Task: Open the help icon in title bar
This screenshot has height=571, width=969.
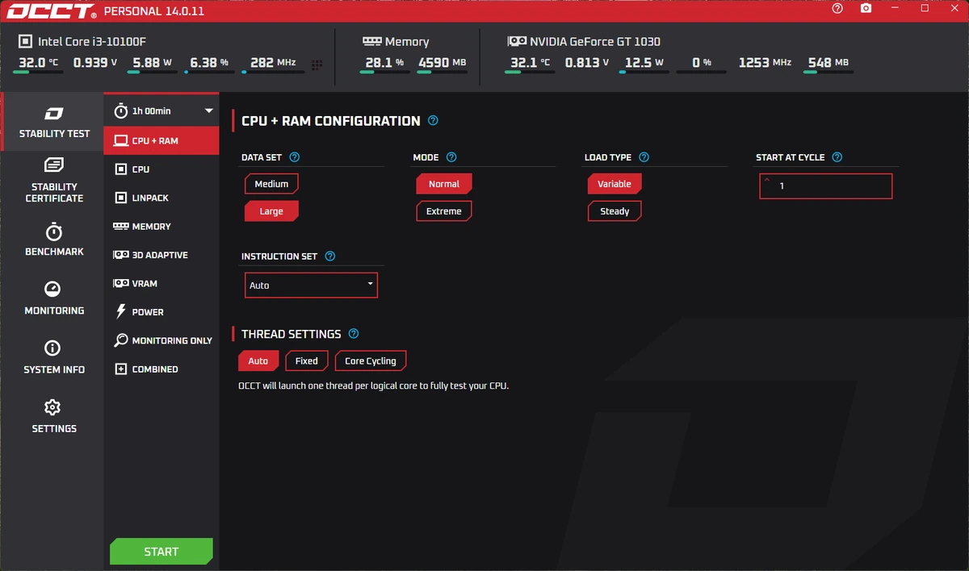Action: coord(837,8)
